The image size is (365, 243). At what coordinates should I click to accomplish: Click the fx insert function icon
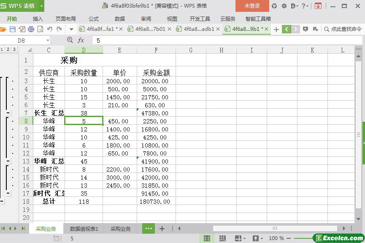(x=81, y=40)
